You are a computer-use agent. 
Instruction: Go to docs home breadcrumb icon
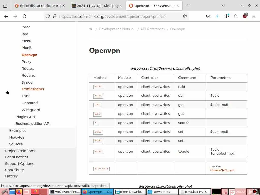(91, 29)
